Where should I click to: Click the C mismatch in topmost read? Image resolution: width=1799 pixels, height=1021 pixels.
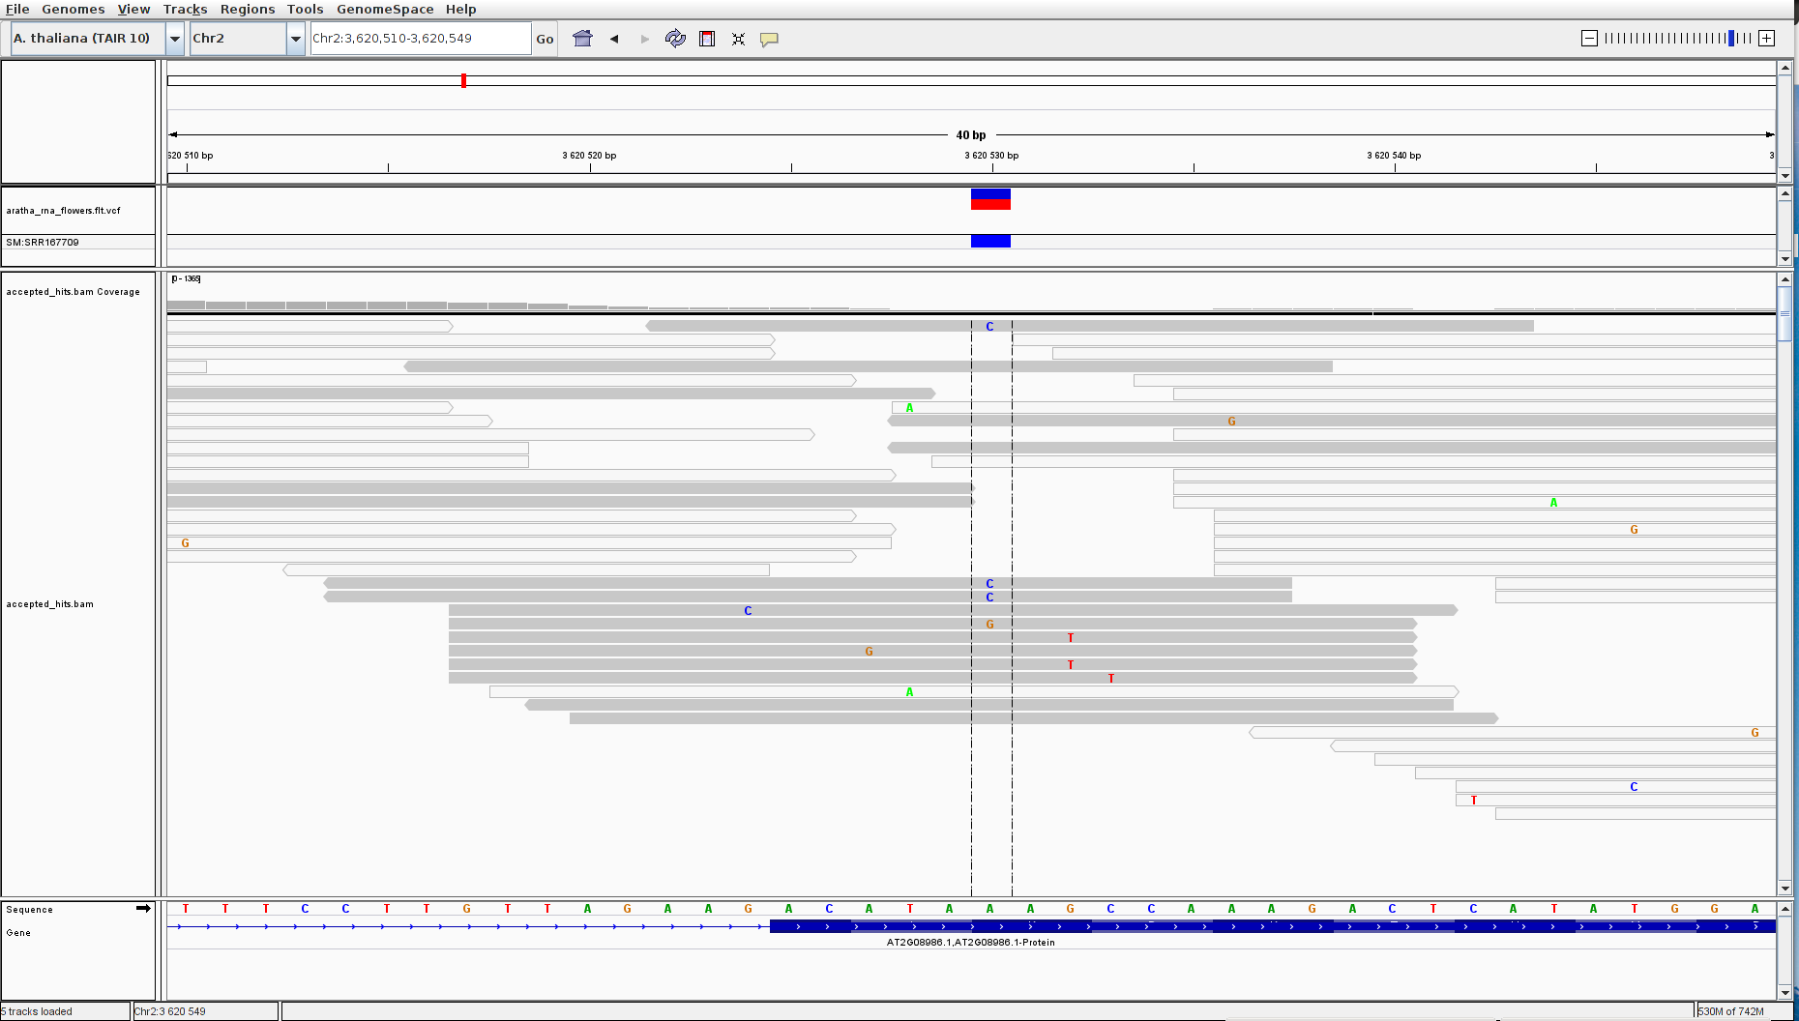(x=989, y=326)
